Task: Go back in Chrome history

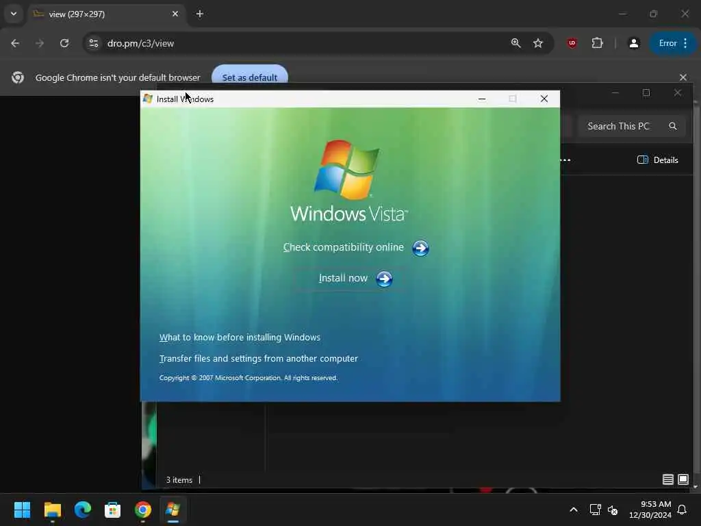Action: coord(15,43)
